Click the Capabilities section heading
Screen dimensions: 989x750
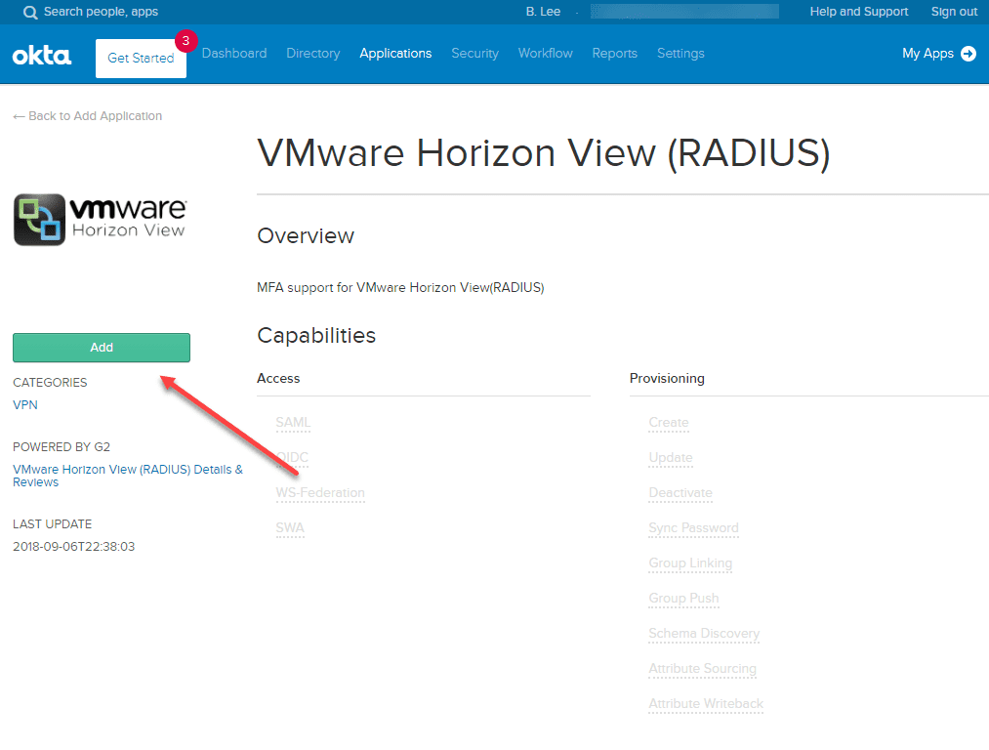[316, 336]
